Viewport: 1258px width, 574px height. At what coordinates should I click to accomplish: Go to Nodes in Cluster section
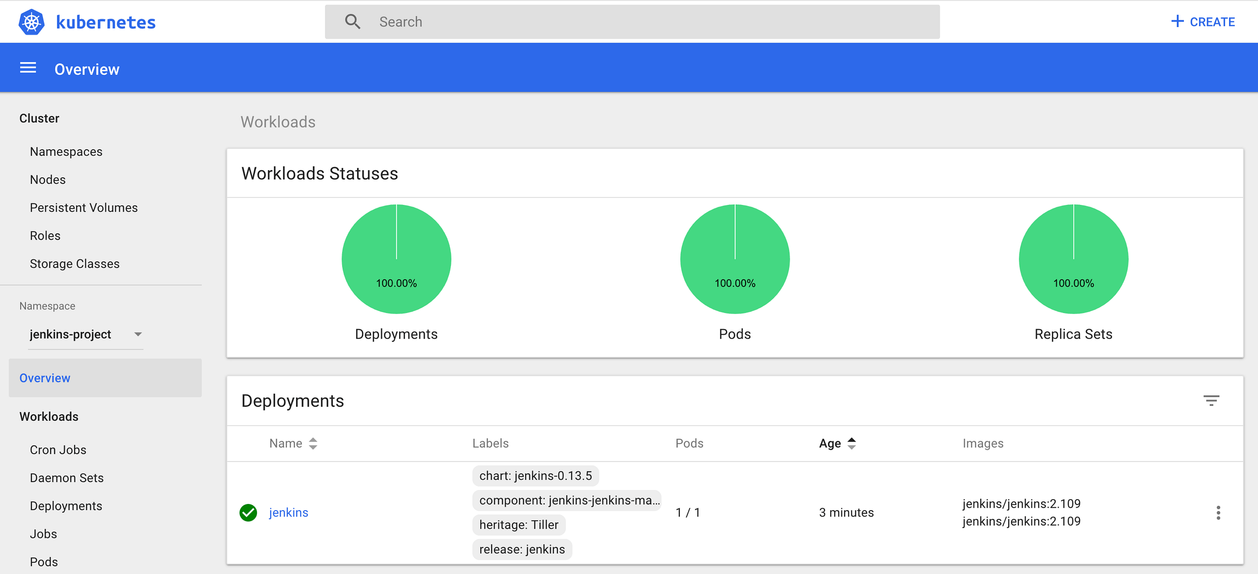(47, 179)
